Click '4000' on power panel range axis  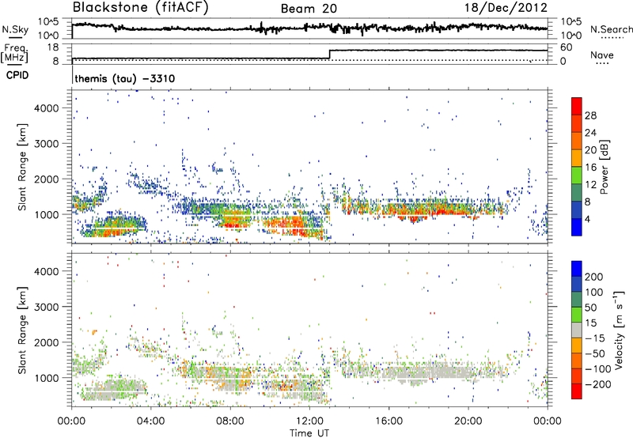46,108
